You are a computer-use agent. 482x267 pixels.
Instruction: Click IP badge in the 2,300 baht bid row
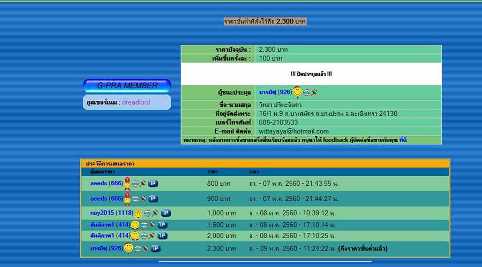point(155,248)
